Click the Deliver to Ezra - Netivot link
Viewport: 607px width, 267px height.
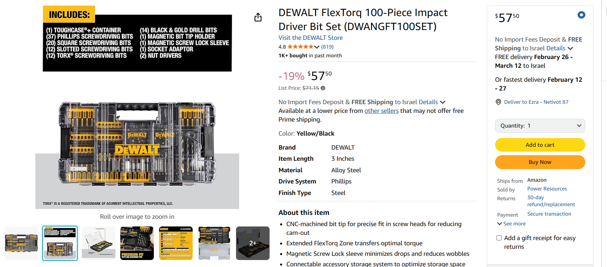(x=536, y=102)
